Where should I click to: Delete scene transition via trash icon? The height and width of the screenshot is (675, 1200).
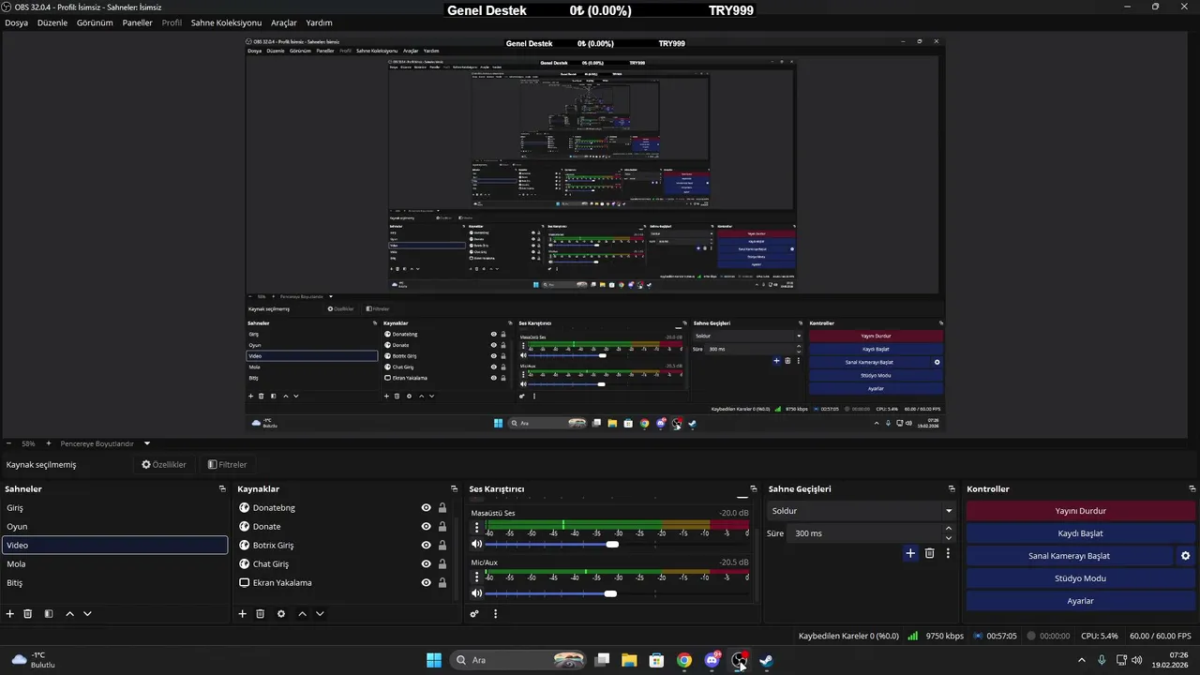(930, 553)
